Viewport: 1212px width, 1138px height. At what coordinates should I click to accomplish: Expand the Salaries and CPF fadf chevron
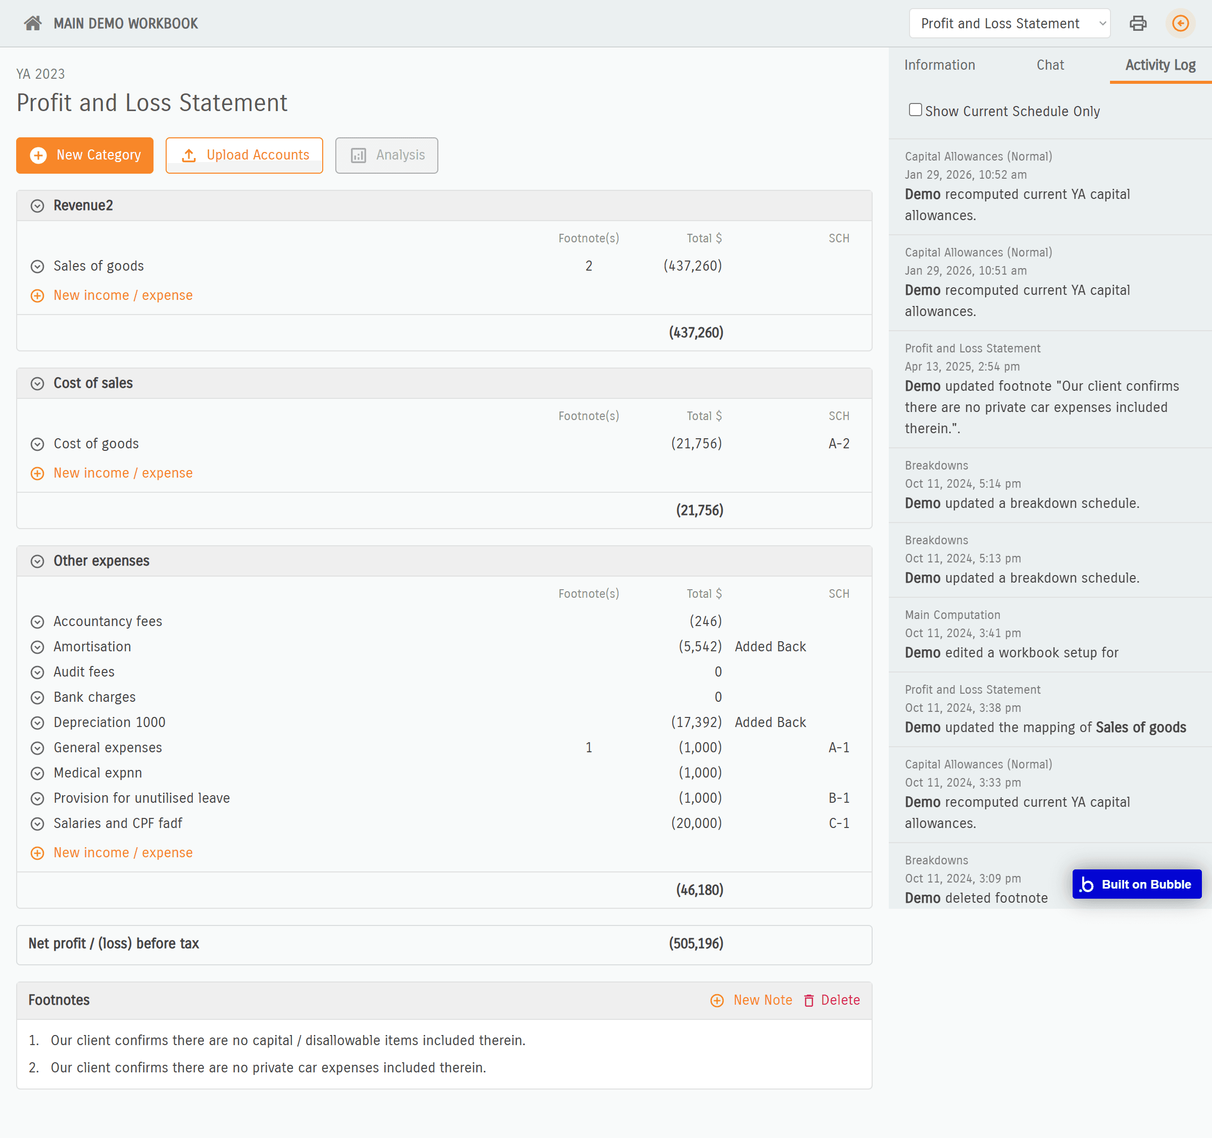(37, 823)
